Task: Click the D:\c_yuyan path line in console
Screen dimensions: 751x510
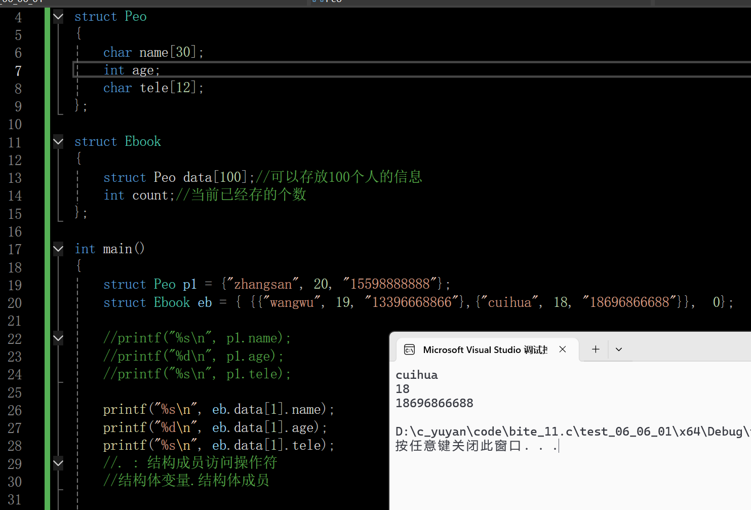Action: tap(572, 432)
